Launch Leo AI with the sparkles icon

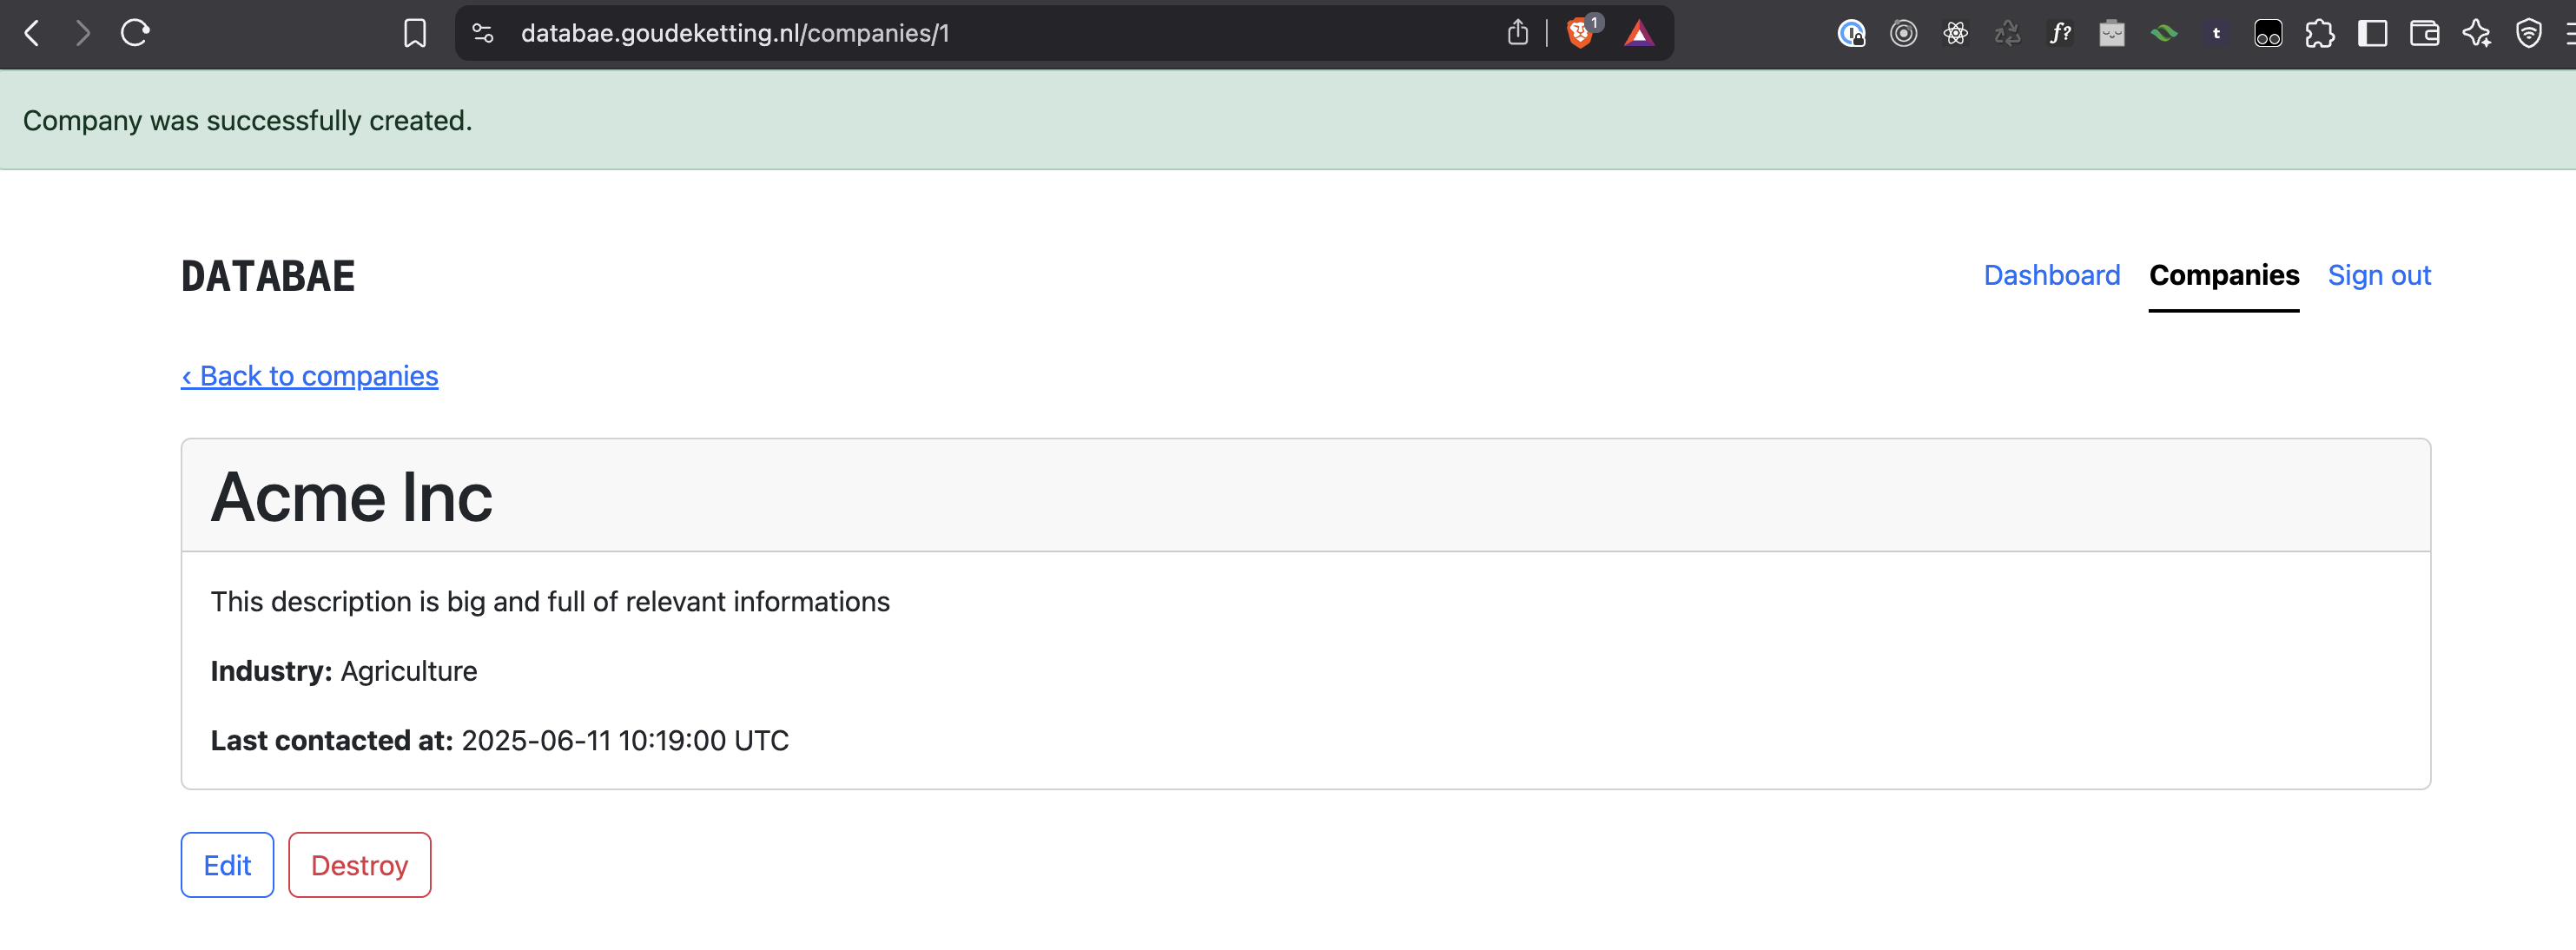2477,33
